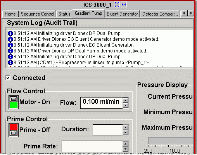The image size is (197, 155).
Task: Click info icon of Initializing EG Eluent Generator entry
Action: click(10, 45)
